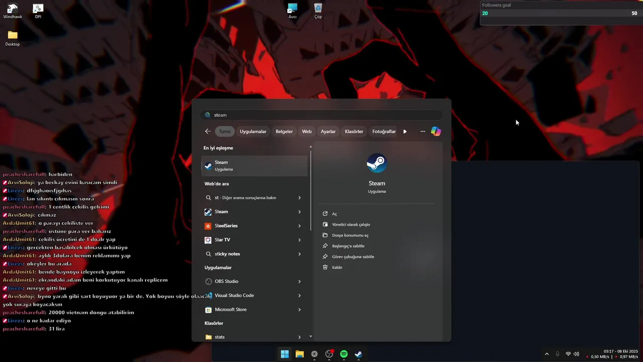The width and height of the screenshot is (643, 362).
Task: Open the Windows Start button on taskbar
Action: click(285, 354)
